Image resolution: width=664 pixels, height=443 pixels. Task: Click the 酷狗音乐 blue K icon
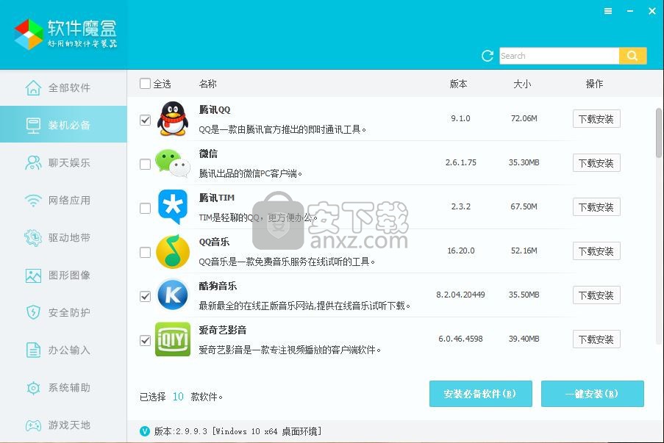[172, 295]
